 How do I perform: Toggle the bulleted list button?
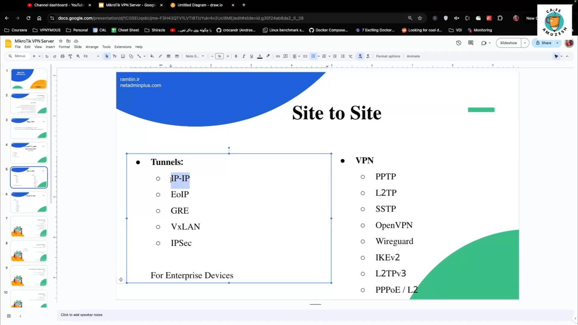(x=313, y=56)
